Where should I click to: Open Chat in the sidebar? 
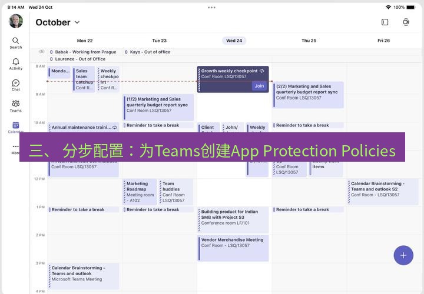click(x=16, y=85)
